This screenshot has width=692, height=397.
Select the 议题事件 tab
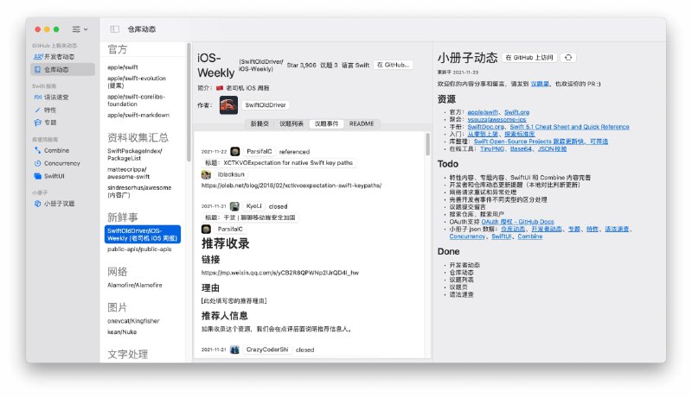coord(327,124)
